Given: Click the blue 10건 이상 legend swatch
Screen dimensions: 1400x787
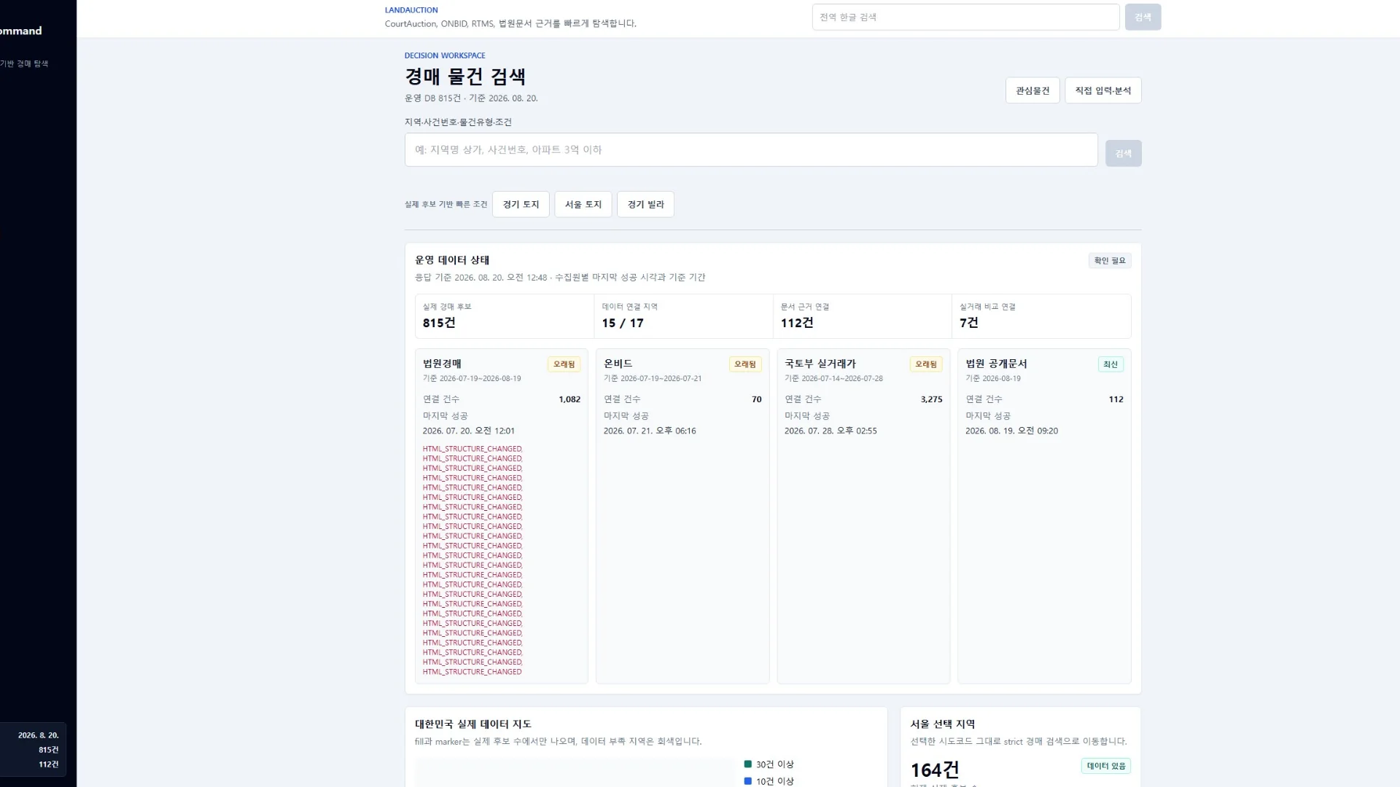Looking at the screenshot, I should coord(747,780).
